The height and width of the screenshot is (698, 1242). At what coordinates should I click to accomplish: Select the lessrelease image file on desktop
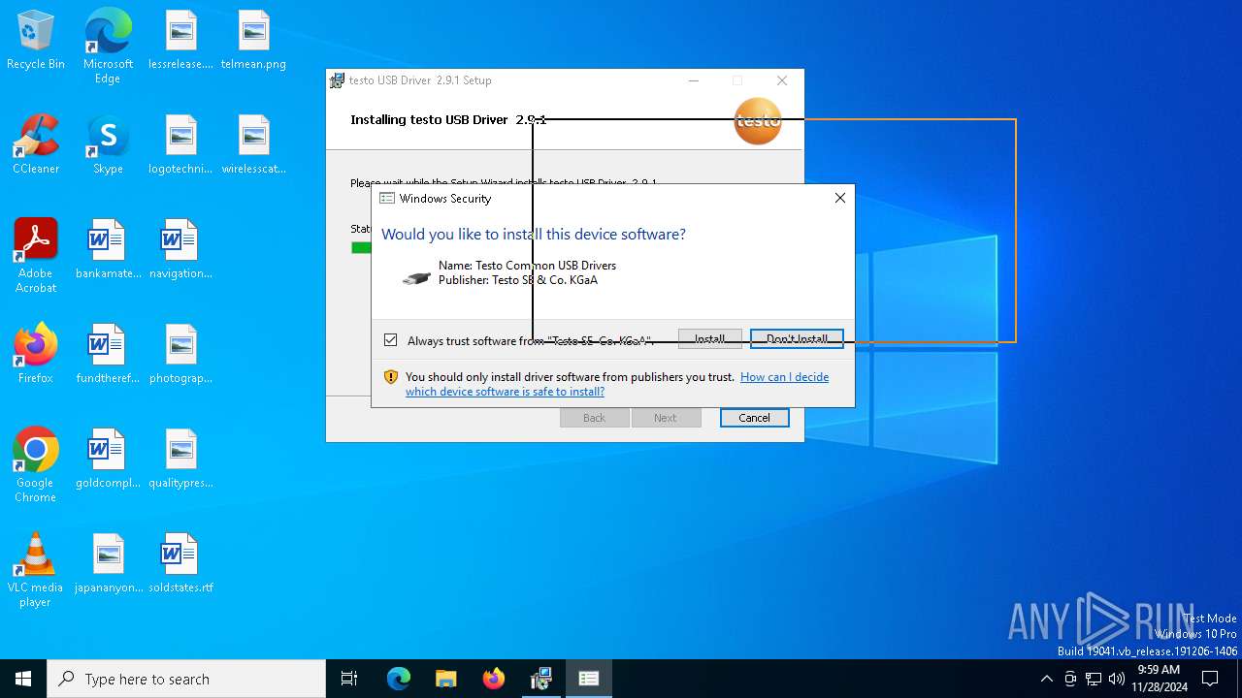180,40
